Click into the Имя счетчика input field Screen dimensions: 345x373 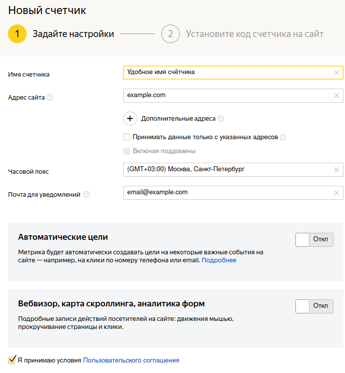(x=225, y=73)
